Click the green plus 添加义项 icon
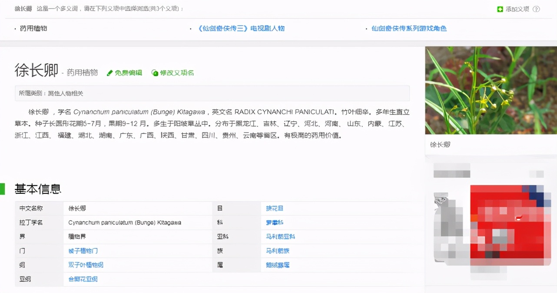The image size is (557, 293). coord(501,8)
